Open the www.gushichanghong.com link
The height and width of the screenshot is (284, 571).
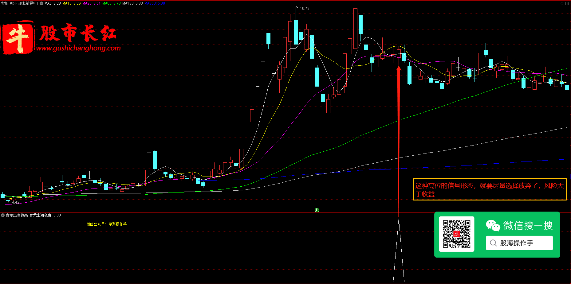[78, 48]
